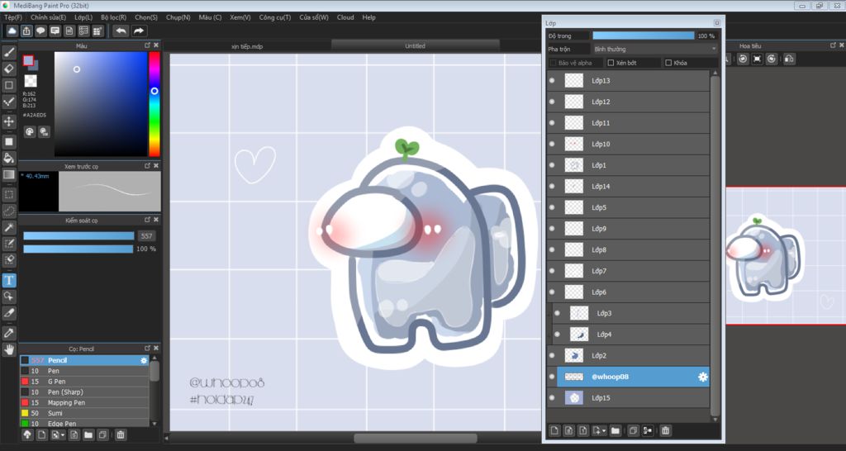Toggle the Khóa checkbox
The height and width of the screenshot is (451, 846).
[668, 63]
